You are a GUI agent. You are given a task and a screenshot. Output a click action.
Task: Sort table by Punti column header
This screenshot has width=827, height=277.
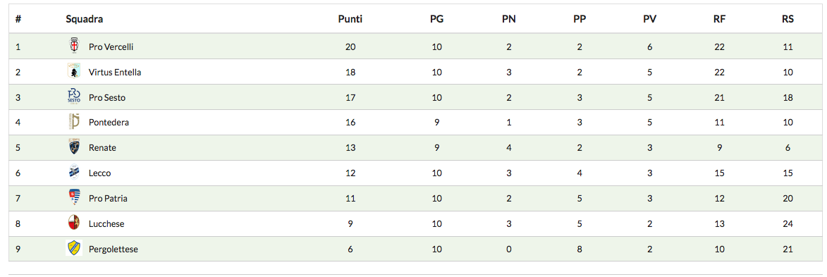click(350, 19)
